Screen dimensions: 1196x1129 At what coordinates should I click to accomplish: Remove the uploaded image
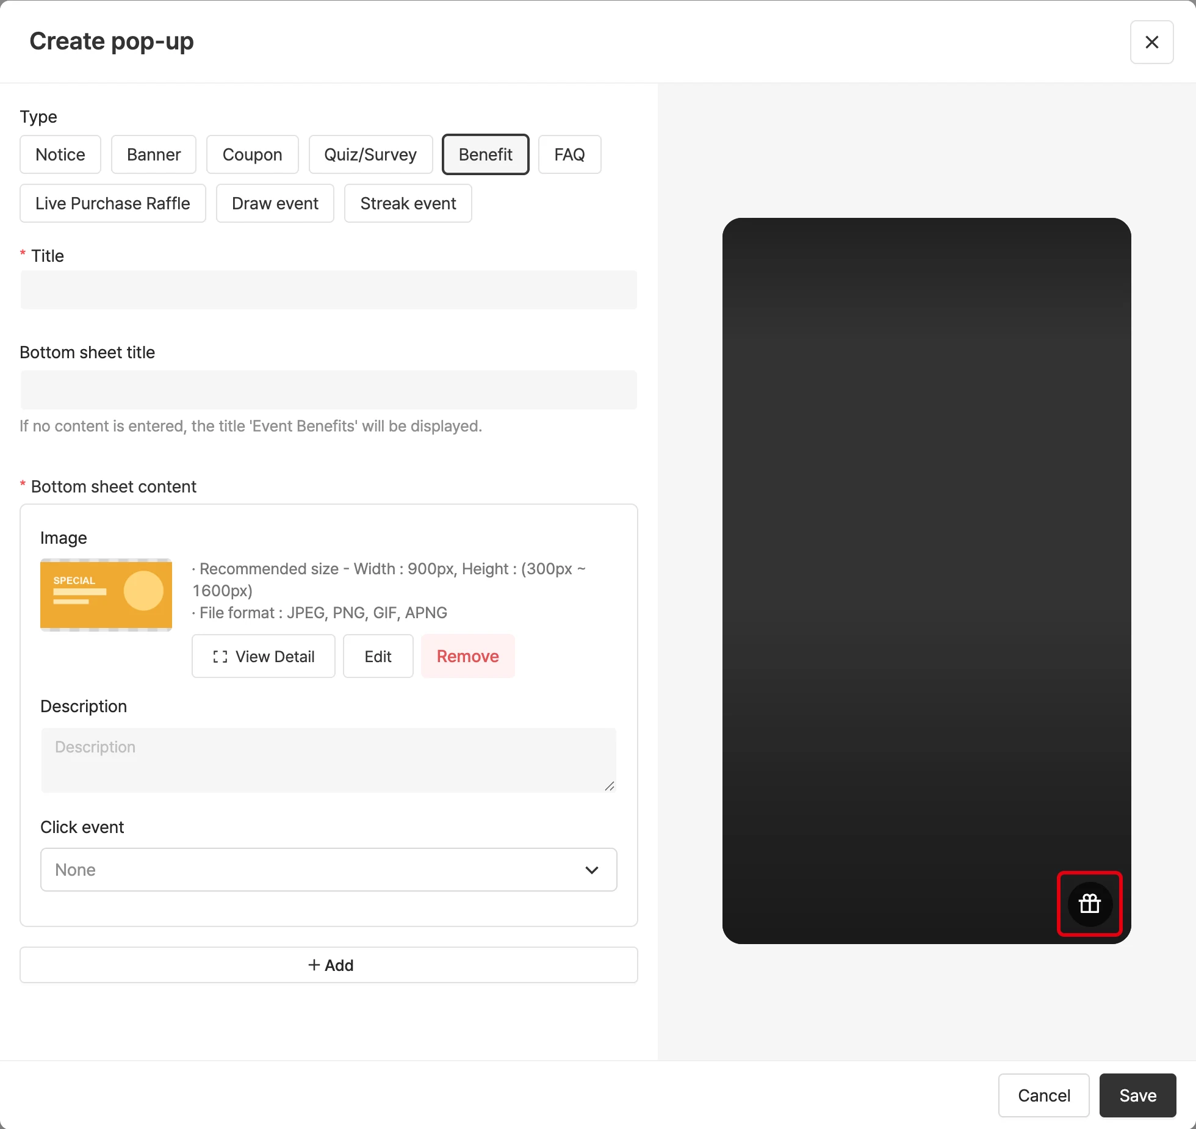click(468, 656)
